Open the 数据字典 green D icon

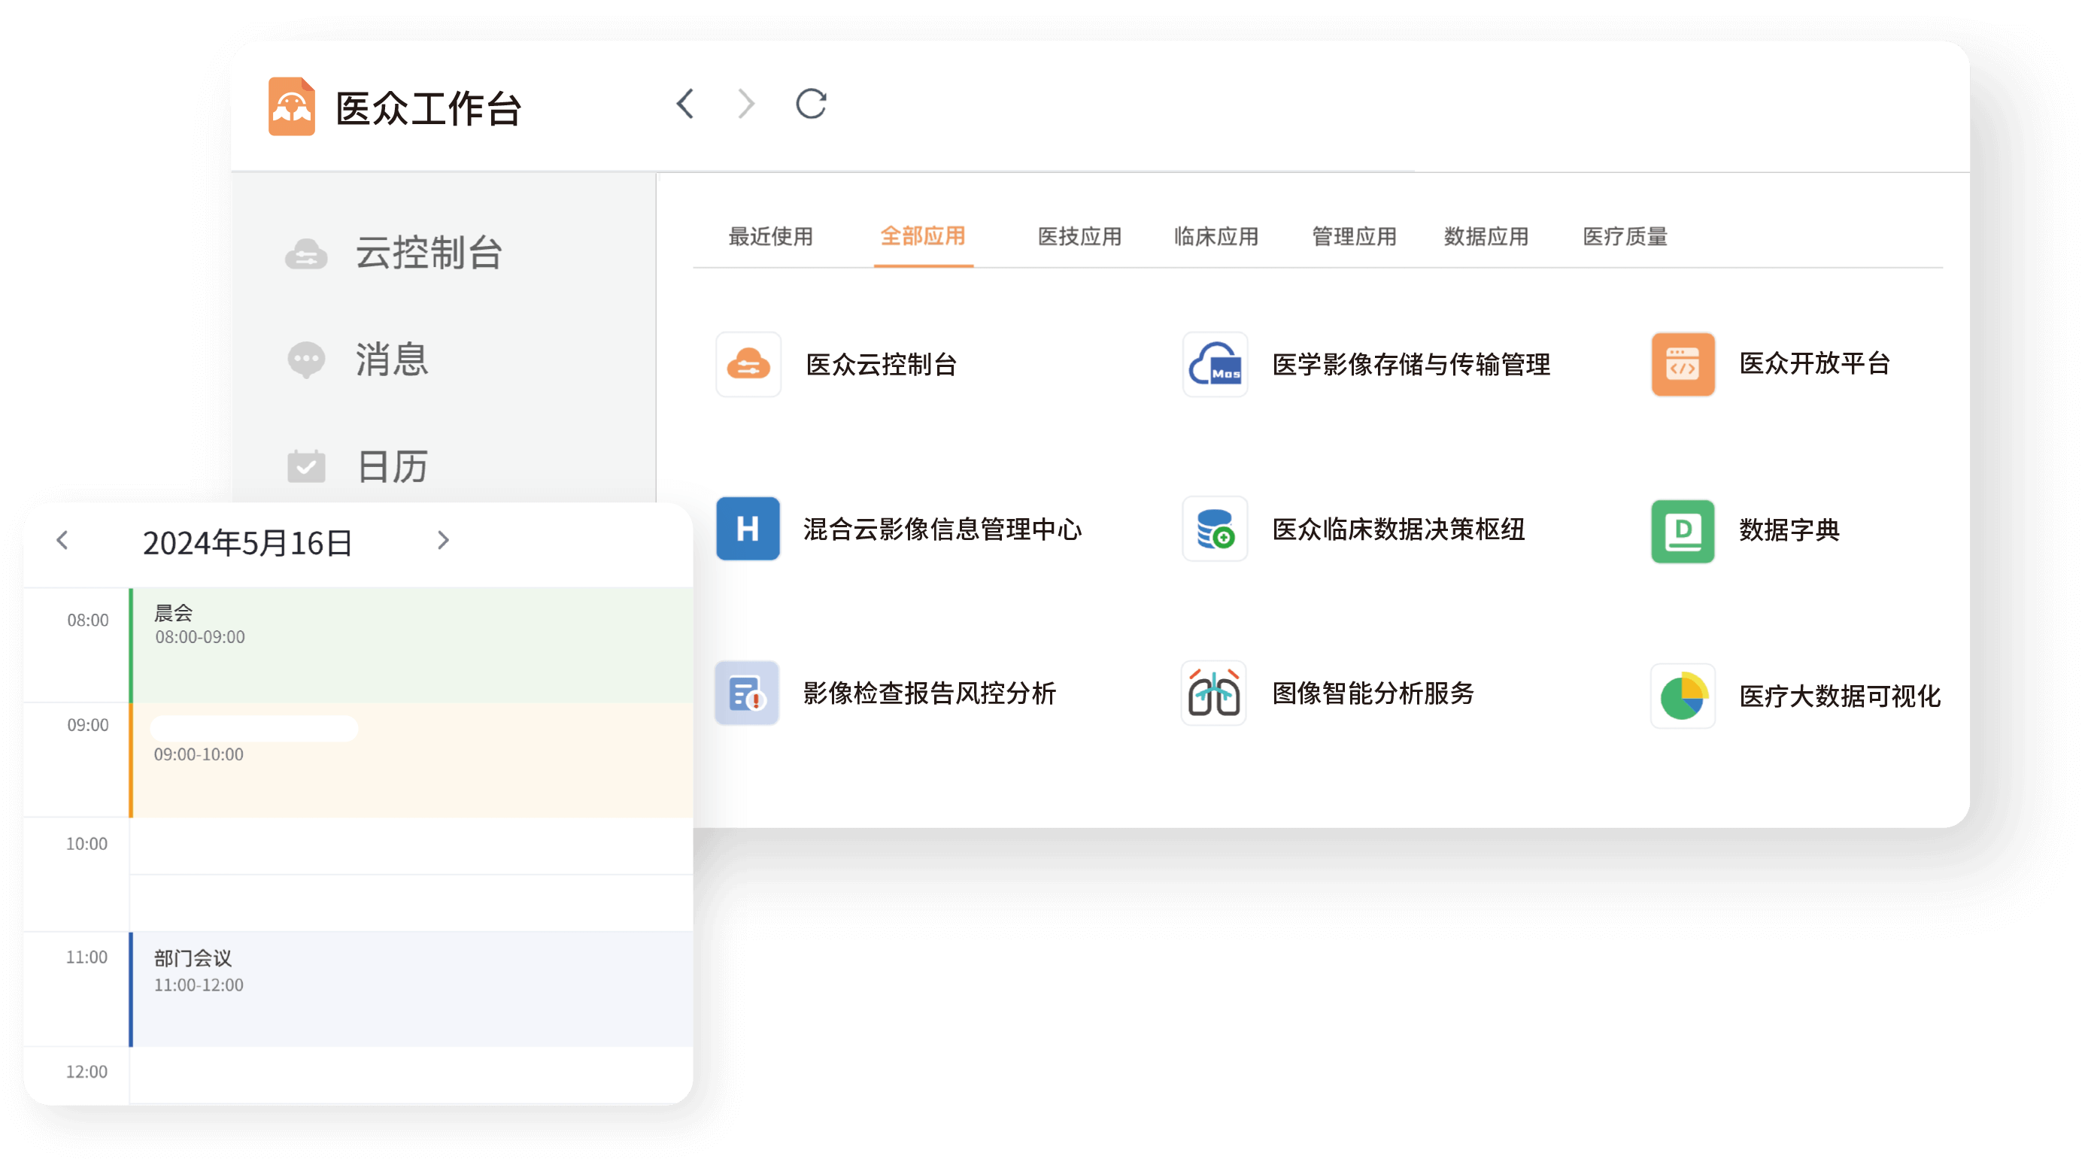click(1683, 531)
